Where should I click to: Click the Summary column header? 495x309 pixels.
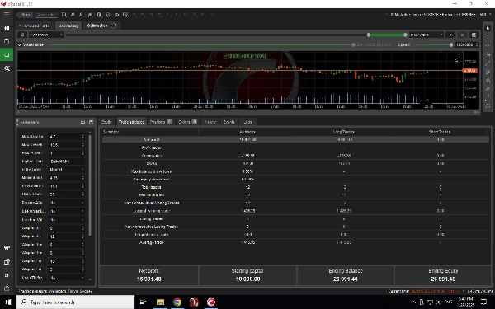coord(111,132)
